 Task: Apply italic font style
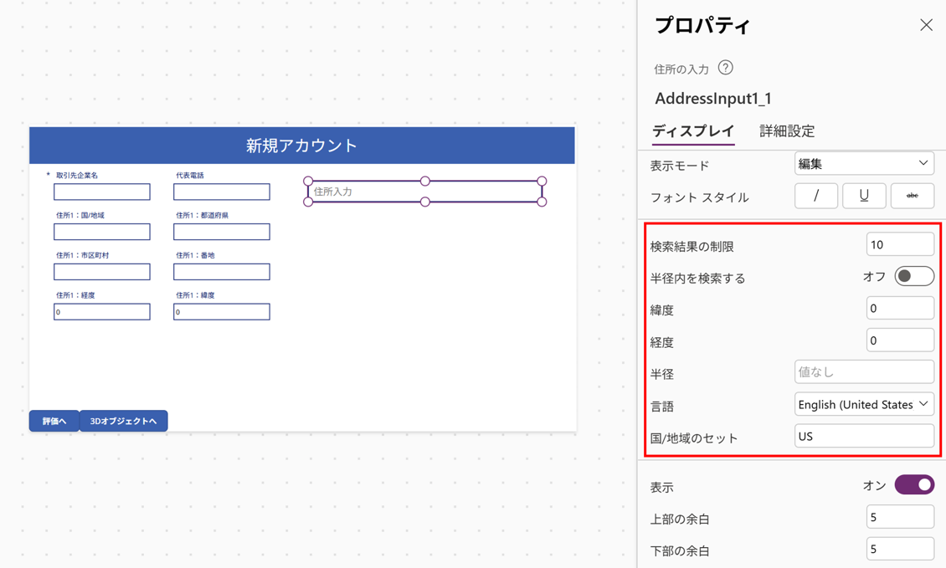coord(815,196)
